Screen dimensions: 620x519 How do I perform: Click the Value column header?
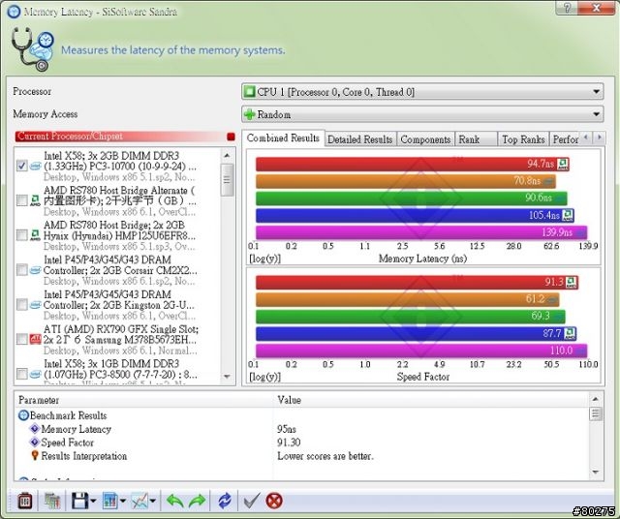pos(431,400)
